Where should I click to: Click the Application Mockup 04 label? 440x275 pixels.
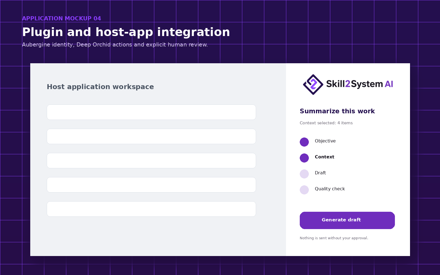62,18
